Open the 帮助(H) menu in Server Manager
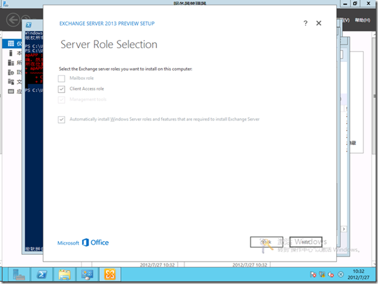Screen dimensions: 378x284 pos(362,20)
